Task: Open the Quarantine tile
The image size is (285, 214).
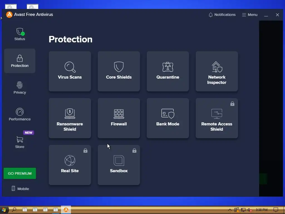Action: coord(168,71)
